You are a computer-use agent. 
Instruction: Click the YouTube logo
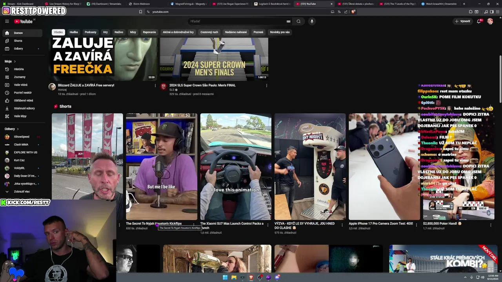click(x=24, y=21)
